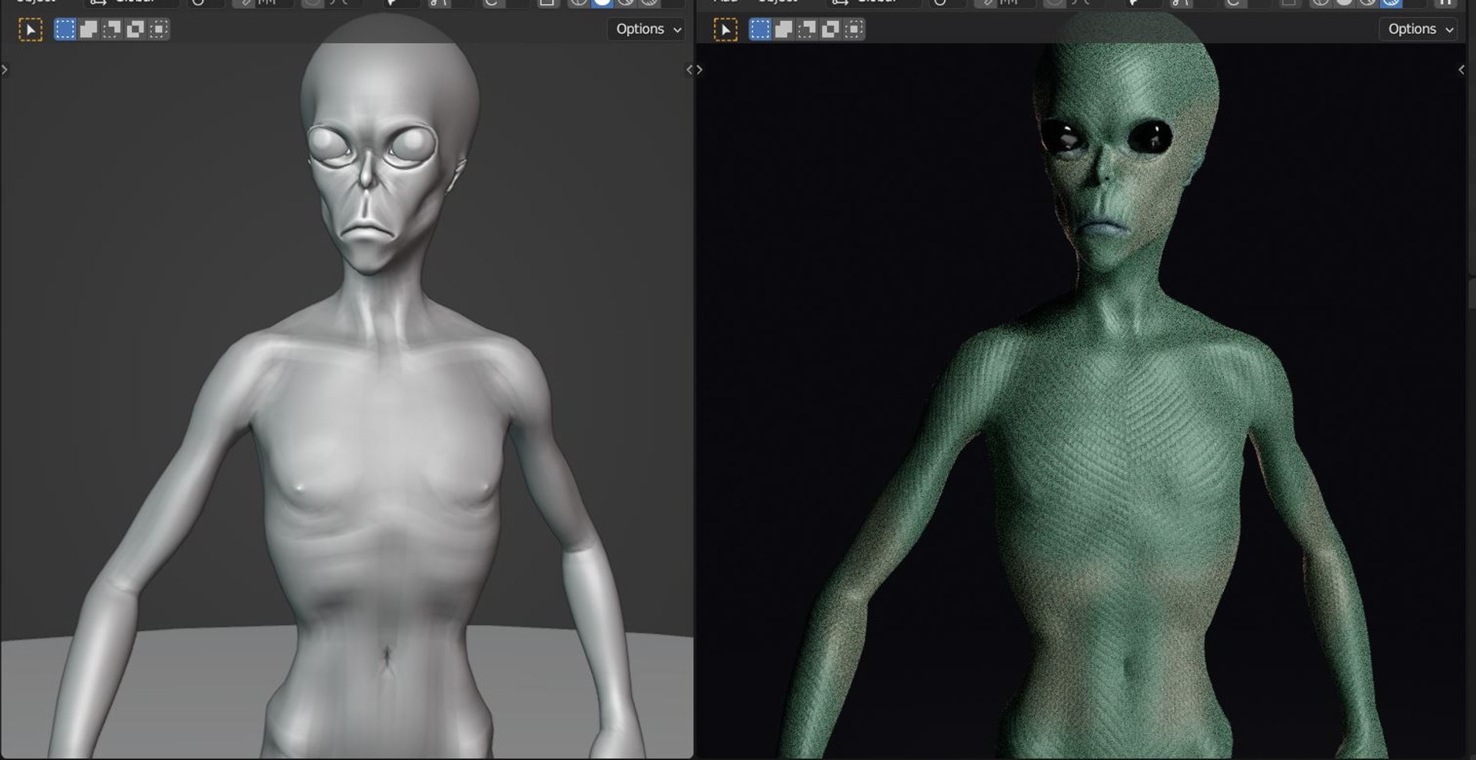
Task: Click Intersect selection mode icon in left viewport
Action: [158, 29]
